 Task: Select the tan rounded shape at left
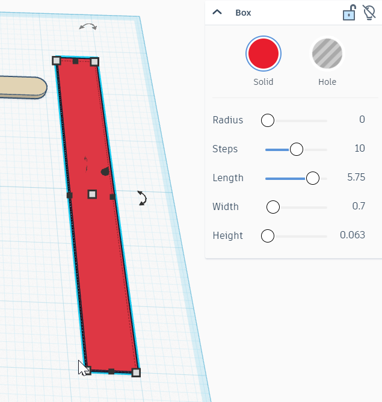tap(22, 87)
